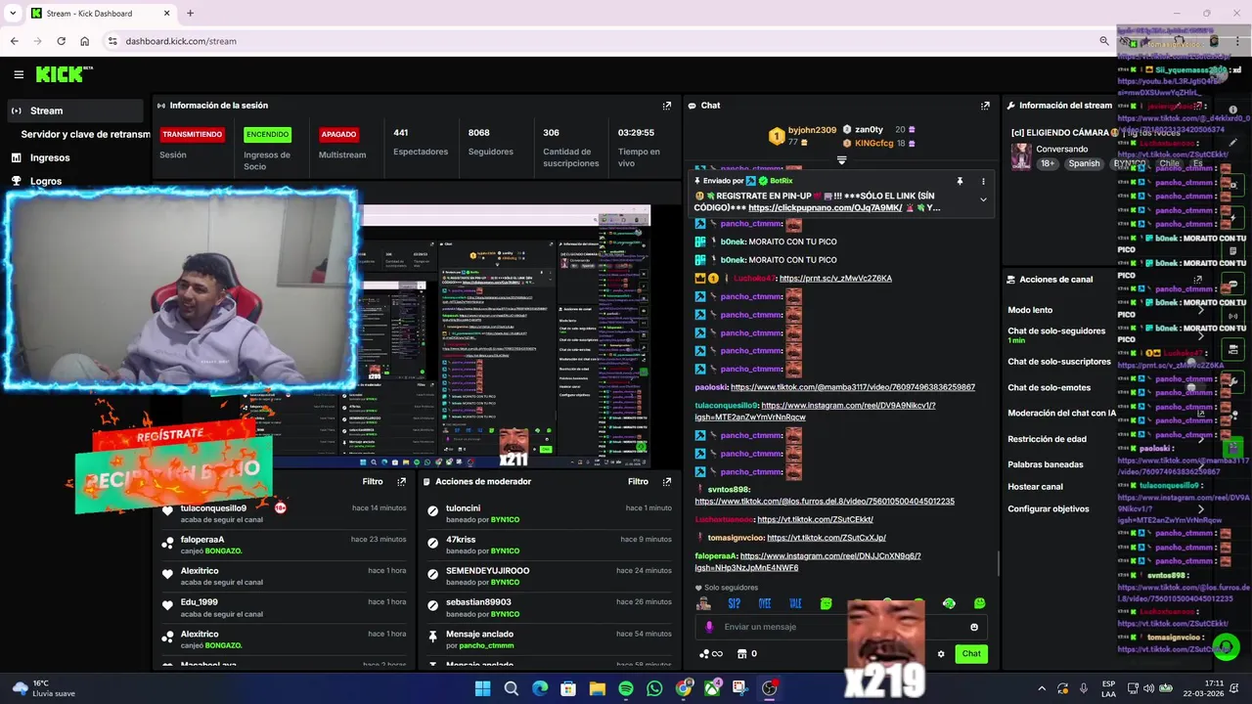The width and height of the screenshot is (1252, 704).
Task: Click byjohn2309 in chat leaderboard
Action: pyautogui.click(x=812, y=130)
